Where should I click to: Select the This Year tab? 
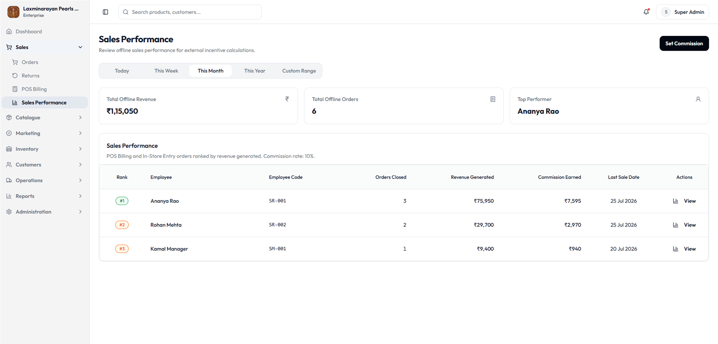255,71
